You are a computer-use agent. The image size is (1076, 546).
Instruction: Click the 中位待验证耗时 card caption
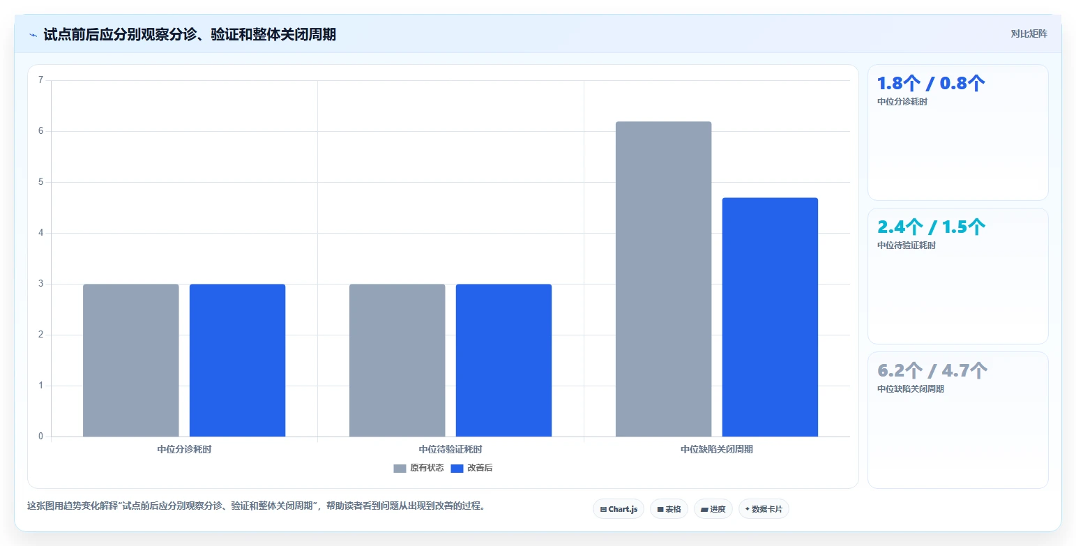pyautogui.click(x=907, y=245)
